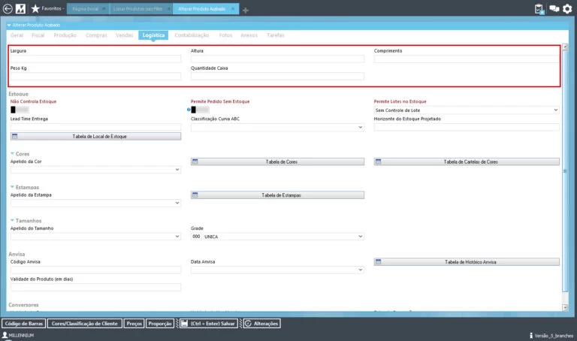The height and width of the screenshot is (341, 577).
Task: Open the clipboard tasks icon
Action: pos(539,9)
